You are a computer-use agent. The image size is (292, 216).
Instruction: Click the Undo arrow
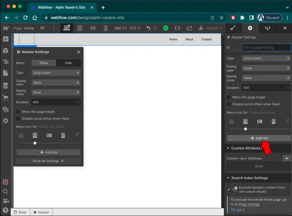point(148,28)
